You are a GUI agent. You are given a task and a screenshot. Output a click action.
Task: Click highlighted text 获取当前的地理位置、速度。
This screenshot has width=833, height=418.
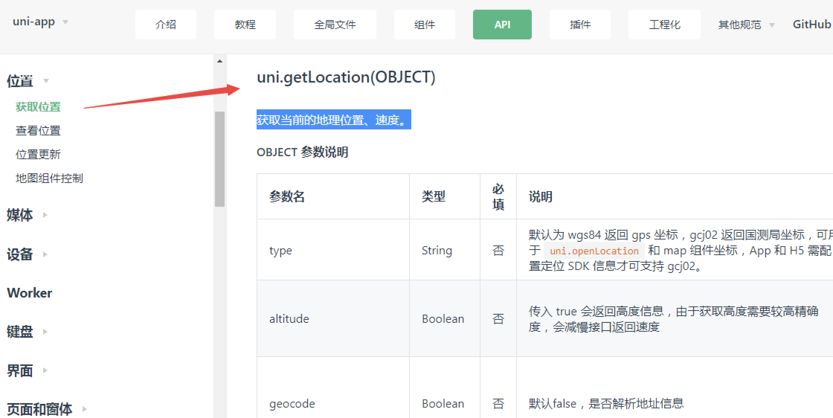[334, 119]
